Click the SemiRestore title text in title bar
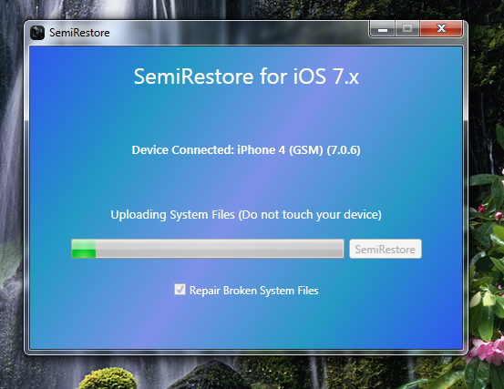This screenshot has height=389, width=504. [x=79, y=33]
